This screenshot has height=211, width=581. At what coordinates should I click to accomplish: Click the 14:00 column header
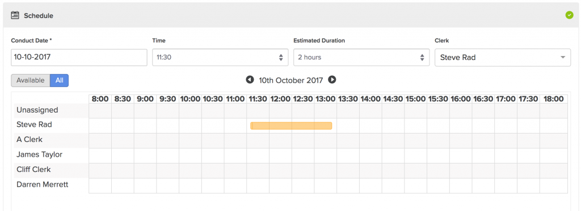371,99
